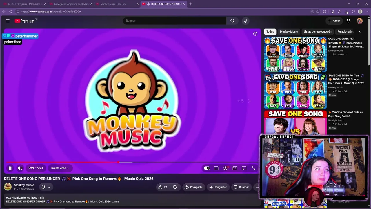Dislike the video

click(175, 187)
